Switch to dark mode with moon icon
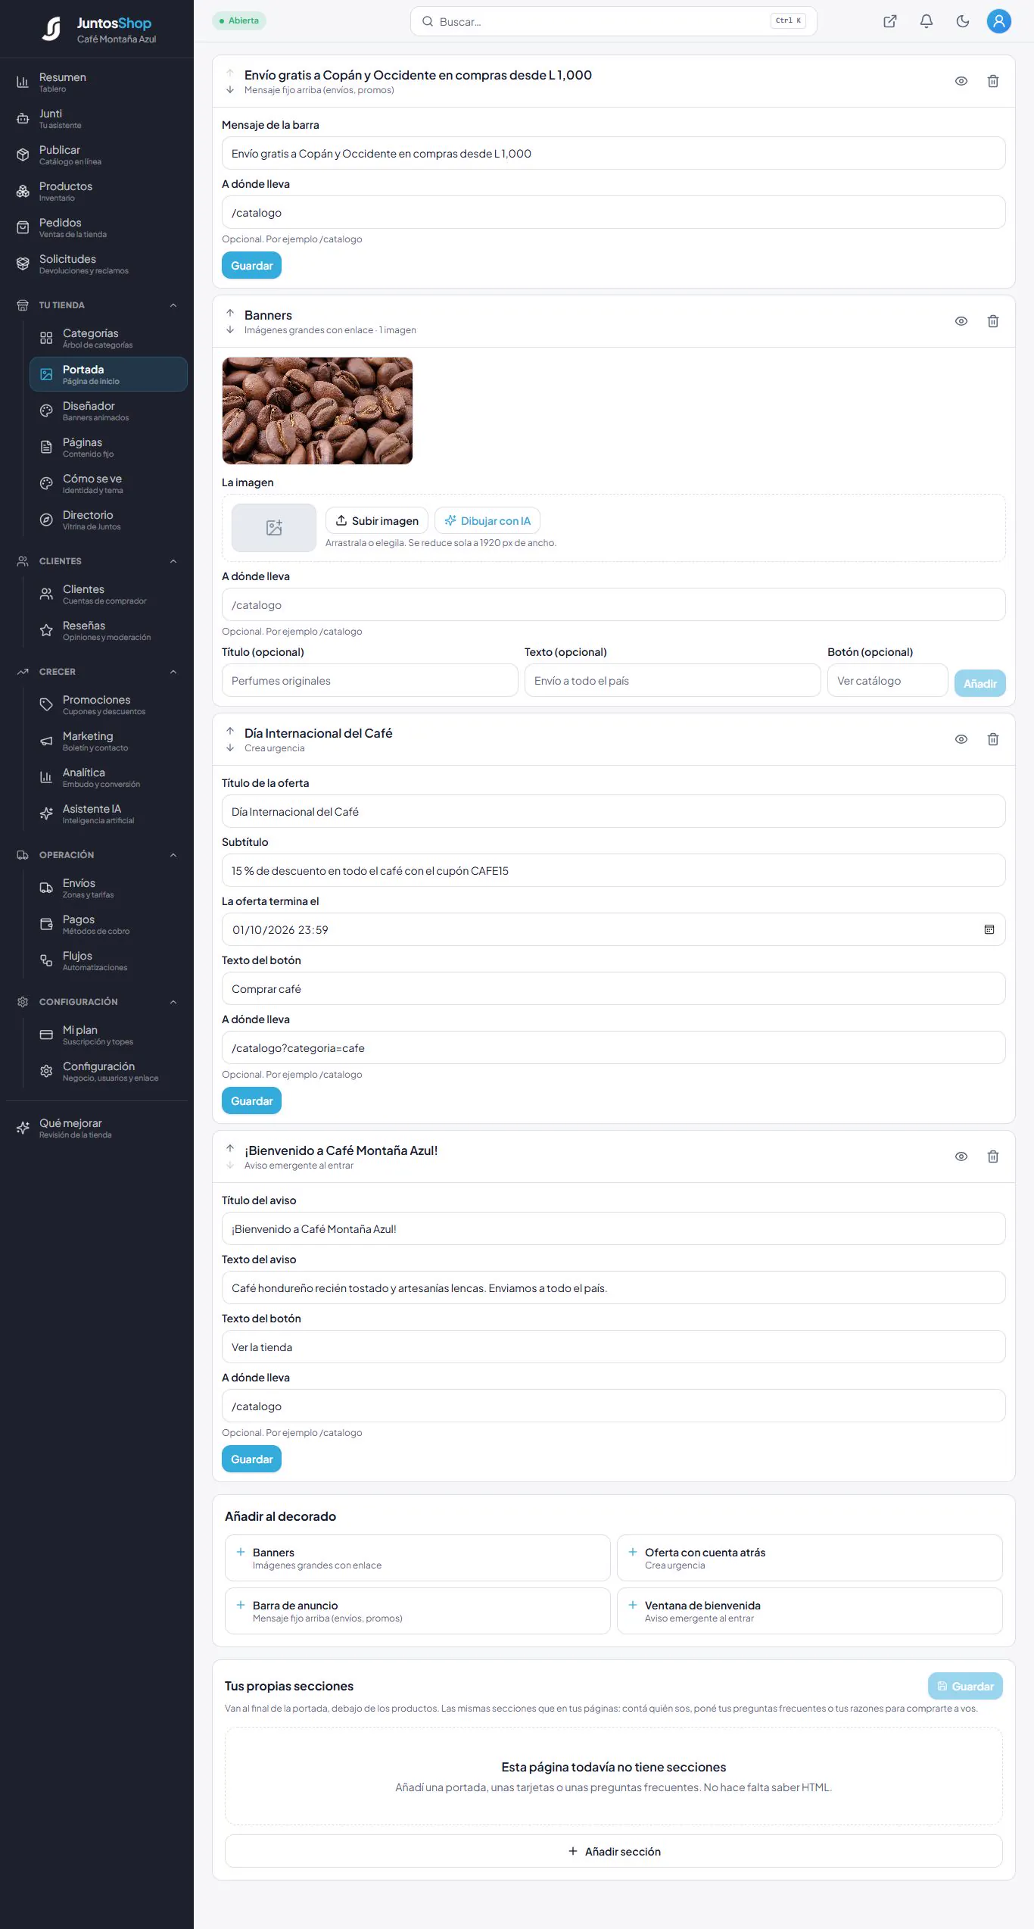This screenshot has width=1034, height=1929. coord(962,21)
